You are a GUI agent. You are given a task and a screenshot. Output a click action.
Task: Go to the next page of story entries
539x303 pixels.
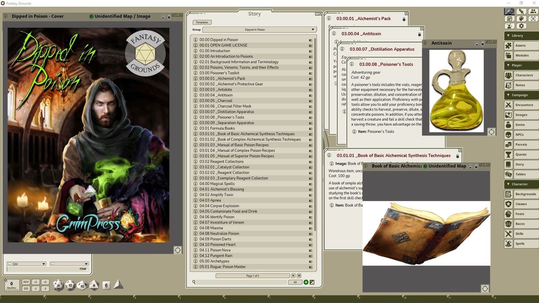pyautogui.click(x=294, y=276)
